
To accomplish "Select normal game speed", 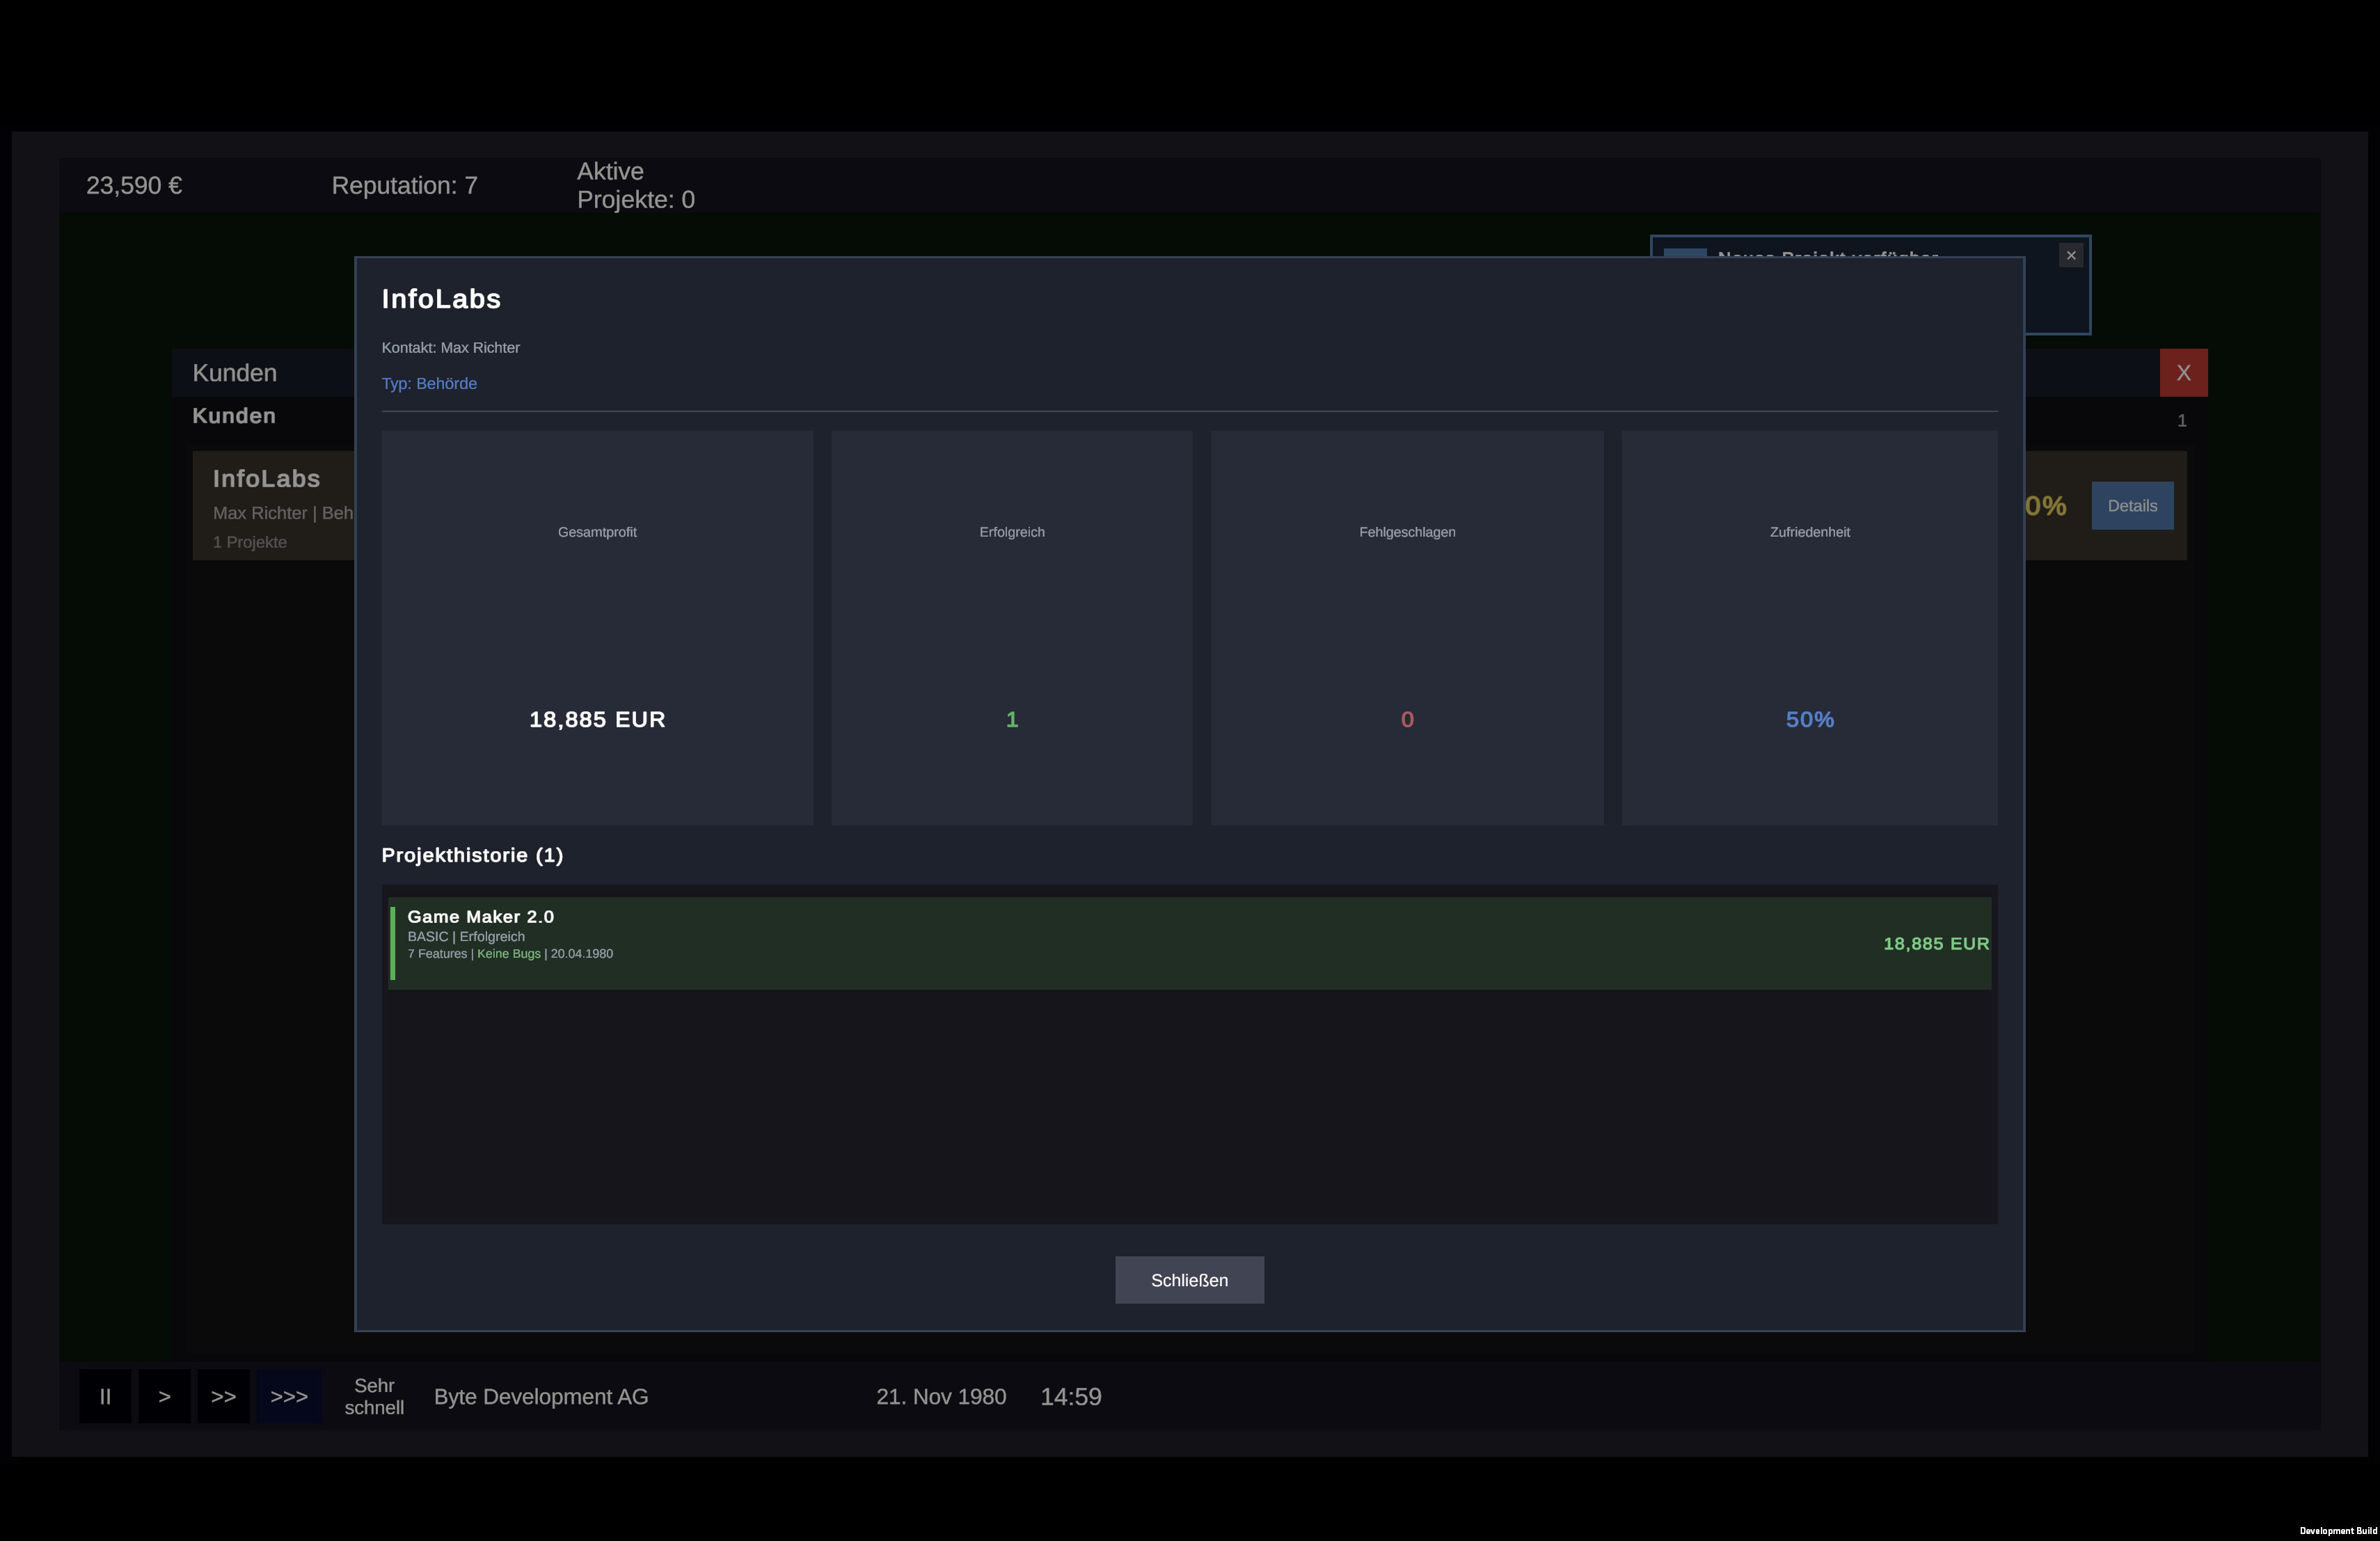I will pos(164,1396).
